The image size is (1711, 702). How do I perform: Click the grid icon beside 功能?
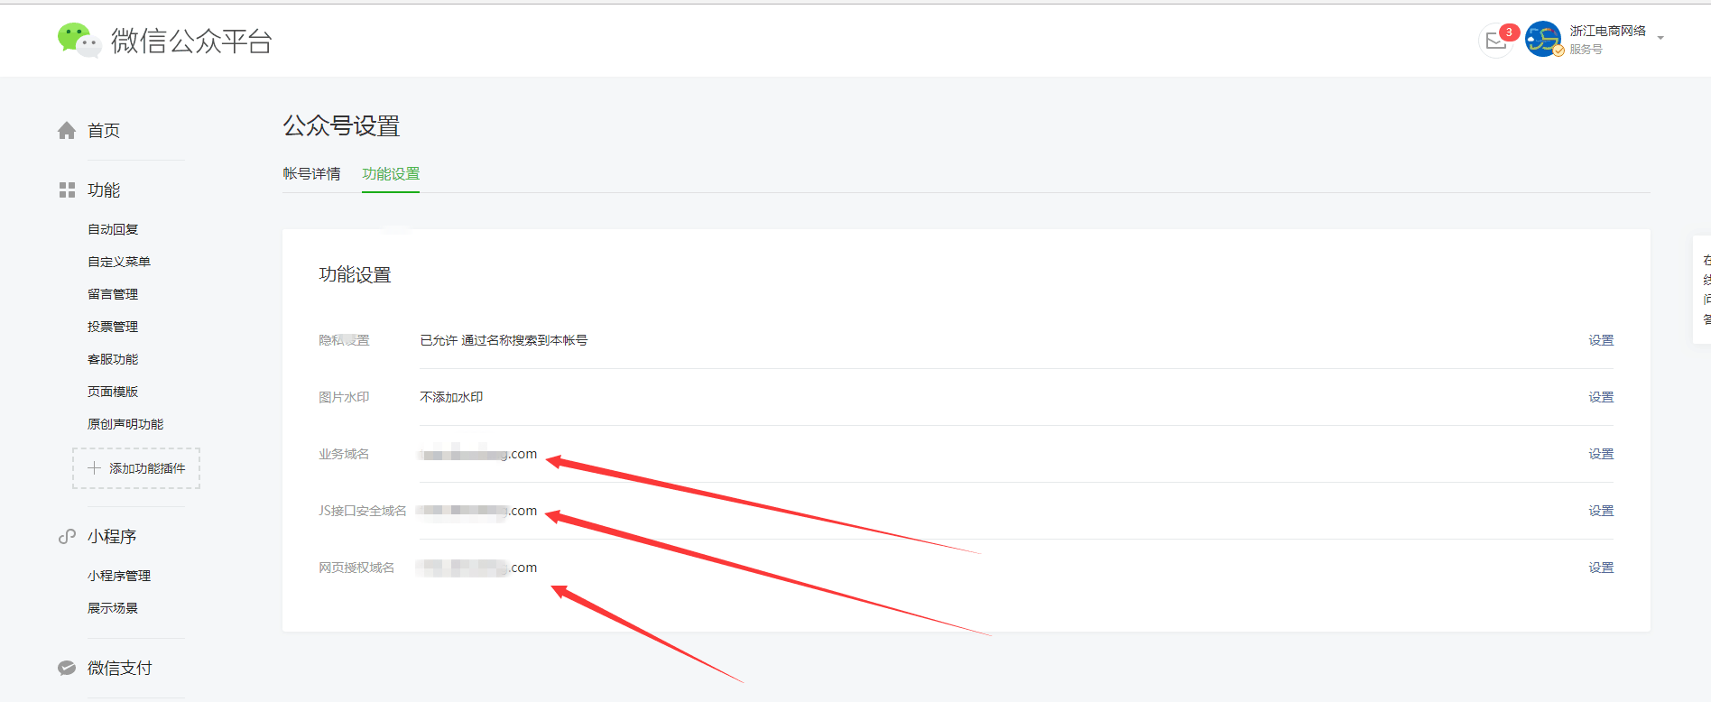(67, 190)
